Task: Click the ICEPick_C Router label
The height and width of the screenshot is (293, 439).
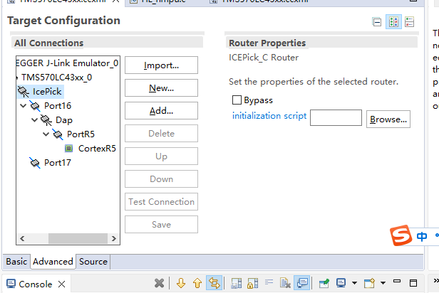Action: (264, 58)
